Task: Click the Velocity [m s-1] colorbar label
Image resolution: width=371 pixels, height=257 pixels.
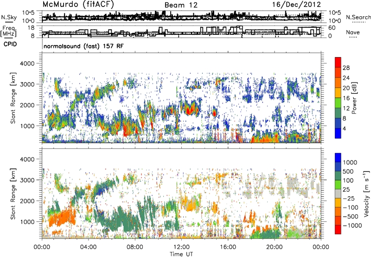Action: click(366, 193)
